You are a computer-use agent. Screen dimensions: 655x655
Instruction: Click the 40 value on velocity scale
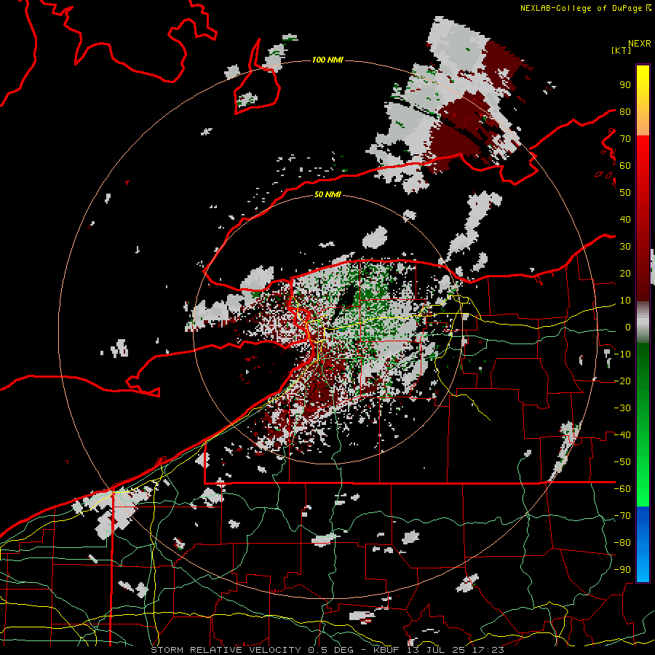point(625,219)
